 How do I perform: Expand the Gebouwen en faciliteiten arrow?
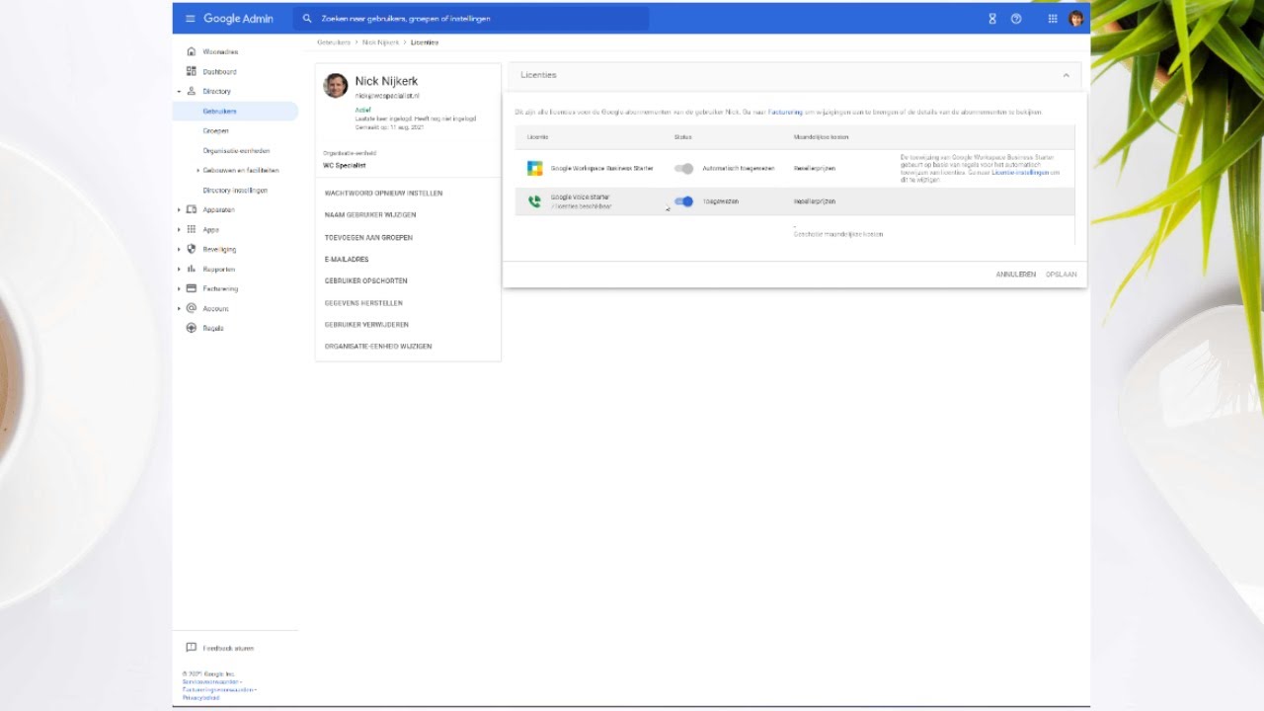tap(197, 170)
